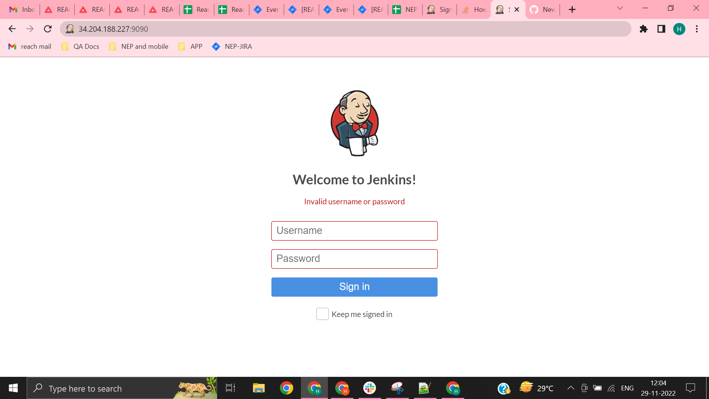
Task: Go back with the browser back arrow
Action: coord(12,29)
